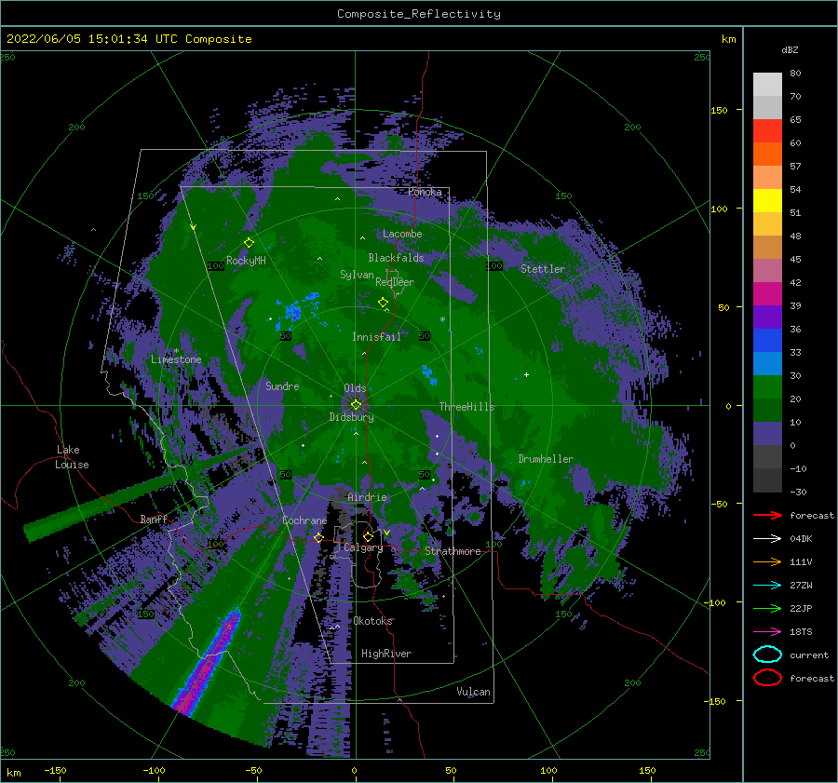This screenshot has height=783, width=838.
Task: Click the blue echo northwest of ThreeHills
Action: tap(429, 374)
